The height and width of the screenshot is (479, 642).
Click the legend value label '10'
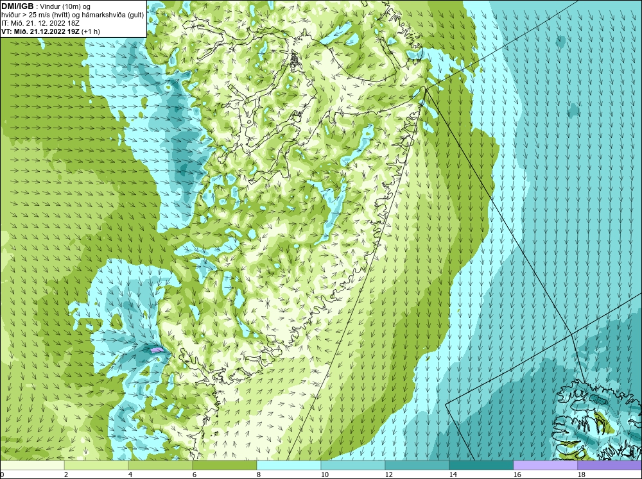point(325,475)
